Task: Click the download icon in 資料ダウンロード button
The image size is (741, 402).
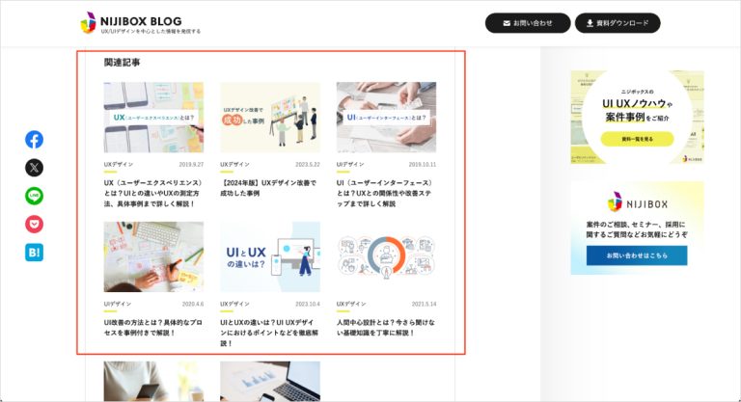Action: [590, 23]
